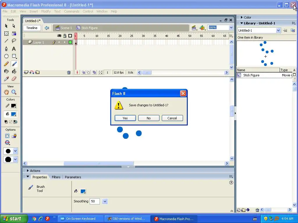Click Cancel in the save dialog
Image resolution: width=298 pixels, height=223 pixels.
(172, 118)
